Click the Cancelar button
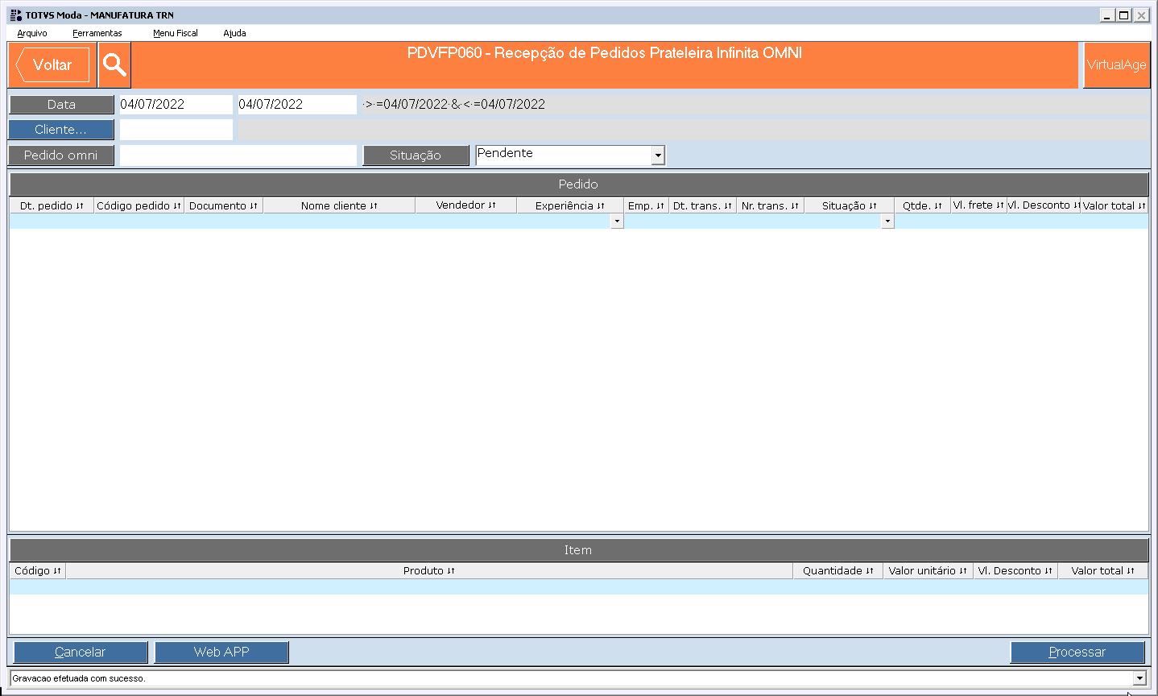Image resolution: width=1158 pixels, height=696 pixels. coord(81,652)
